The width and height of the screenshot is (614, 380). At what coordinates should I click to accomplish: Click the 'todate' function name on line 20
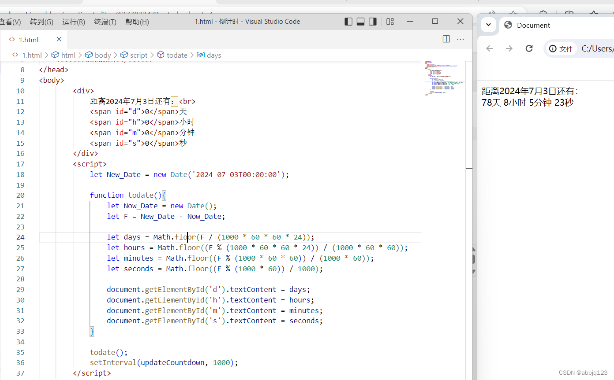140,195
